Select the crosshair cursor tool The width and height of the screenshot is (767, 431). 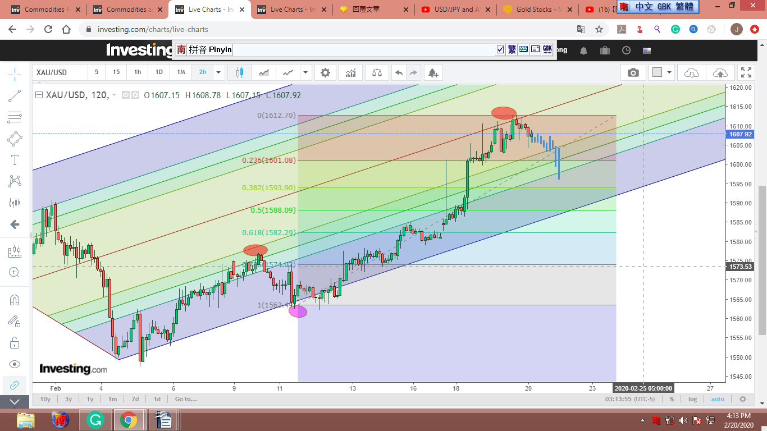tap(15, 74)
